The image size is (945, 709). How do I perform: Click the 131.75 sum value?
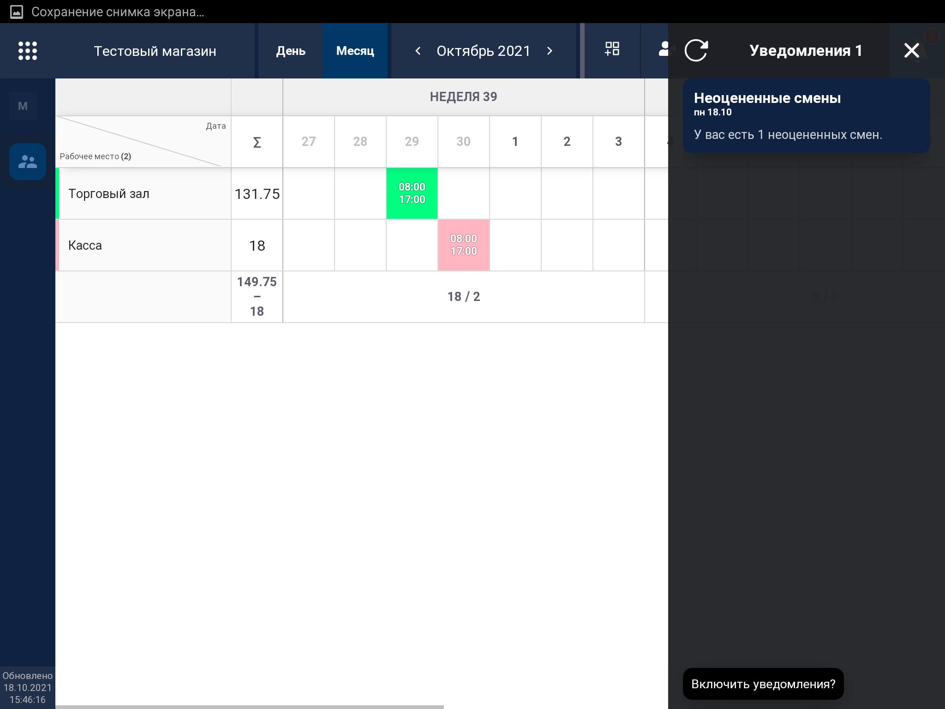coord(257,194)
